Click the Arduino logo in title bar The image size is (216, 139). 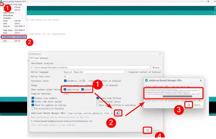click(x=1, y=1)
